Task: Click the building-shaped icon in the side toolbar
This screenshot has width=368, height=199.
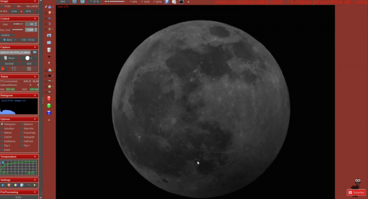Action: coord(49,35)
